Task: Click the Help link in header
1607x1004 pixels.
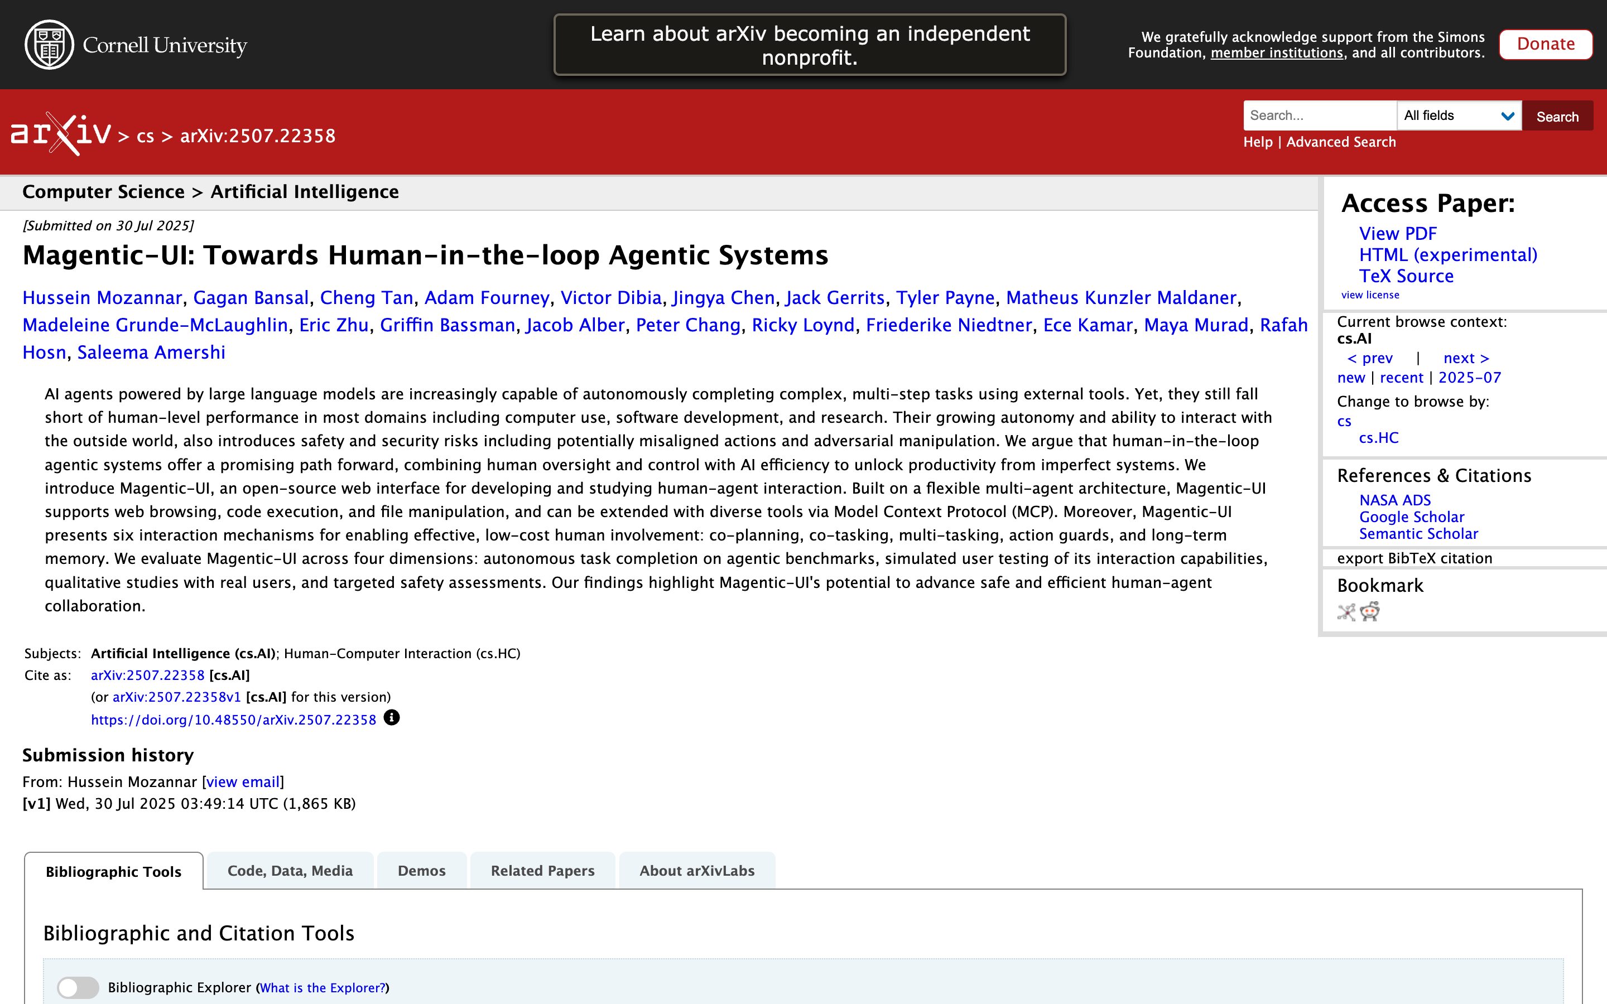Action: point(1258,142)
